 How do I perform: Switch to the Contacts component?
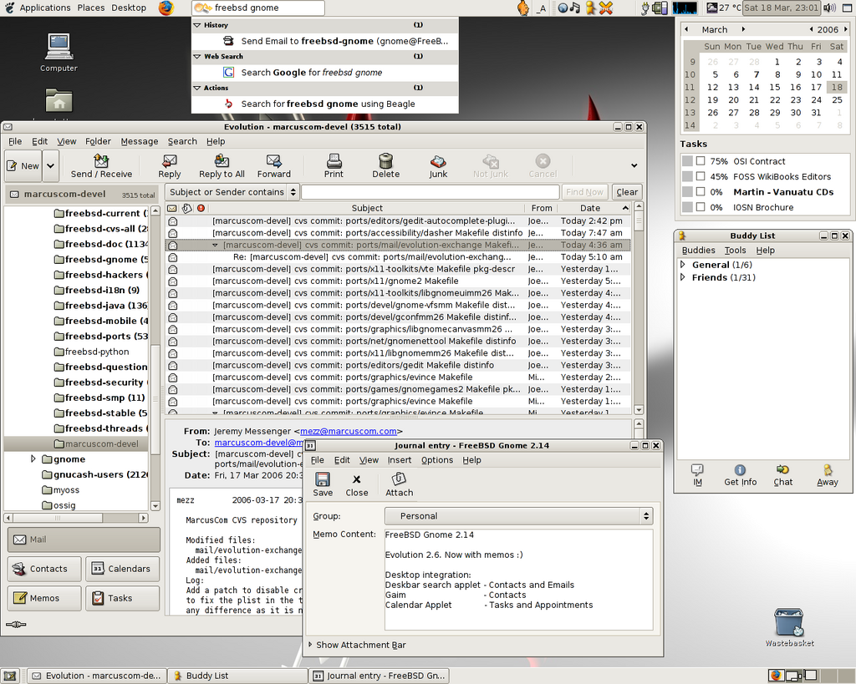[44, 569]
